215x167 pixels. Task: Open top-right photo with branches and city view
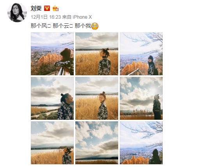pos(141,54)
